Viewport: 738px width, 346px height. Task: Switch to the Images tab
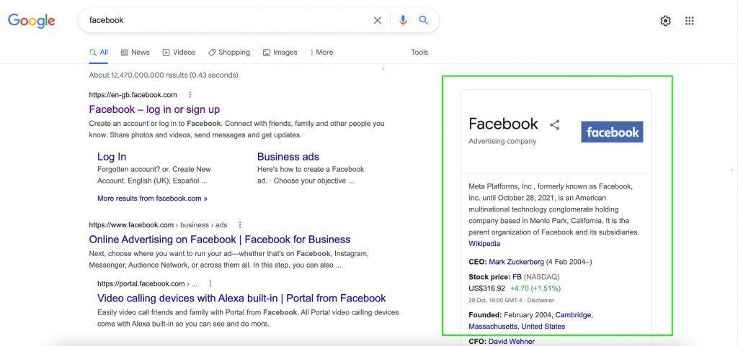(x=280, y=53)
